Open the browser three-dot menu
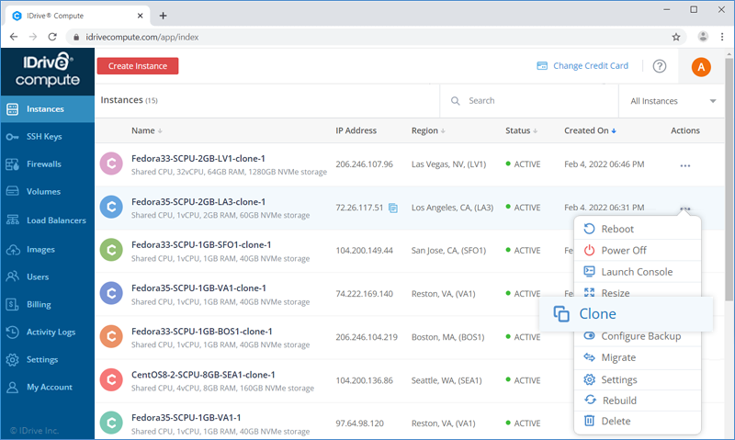The height and width of the screenshot is (440, 735). tap(722, 37)
